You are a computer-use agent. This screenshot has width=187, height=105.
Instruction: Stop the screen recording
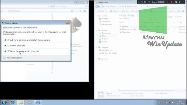click(x=172, y=2)
